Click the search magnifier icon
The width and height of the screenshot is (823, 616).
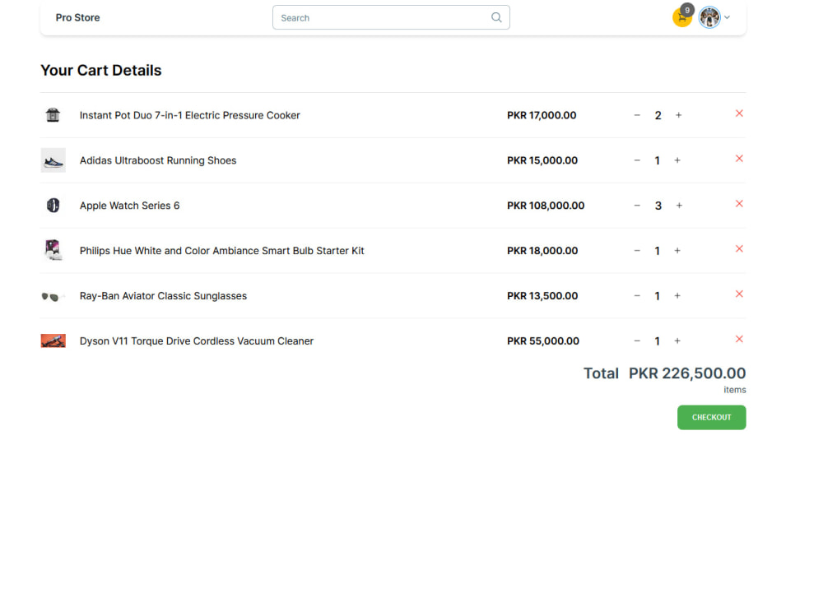pyautogui.click(x=496, y=16)
